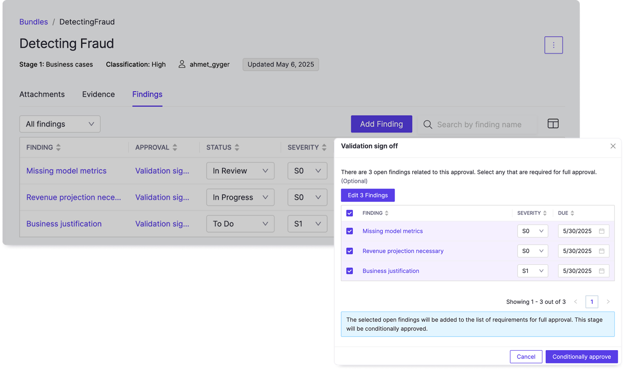623x369 pixels.
Task: Uncheck Business justification checkbox
Action: click(349, 271)
